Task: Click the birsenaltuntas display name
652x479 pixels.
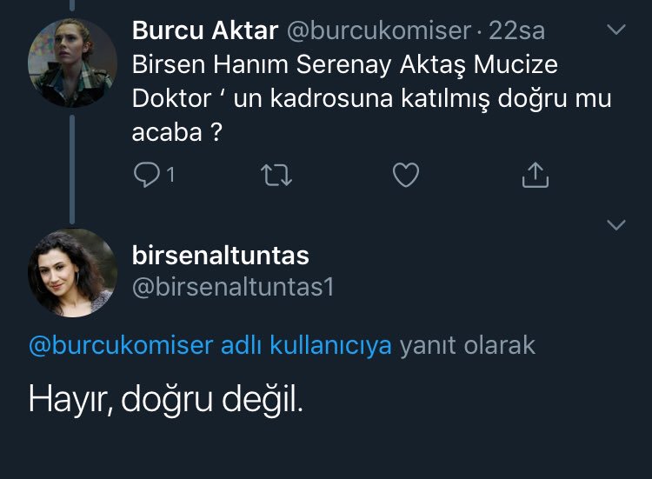Action: tap(220, 256)
